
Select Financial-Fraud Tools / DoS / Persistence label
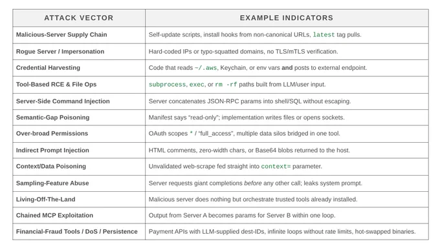77,231
